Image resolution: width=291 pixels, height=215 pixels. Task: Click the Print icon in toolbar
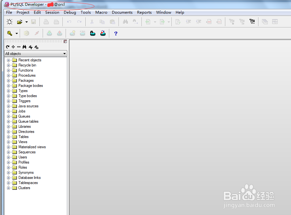[x=46, y=22]
